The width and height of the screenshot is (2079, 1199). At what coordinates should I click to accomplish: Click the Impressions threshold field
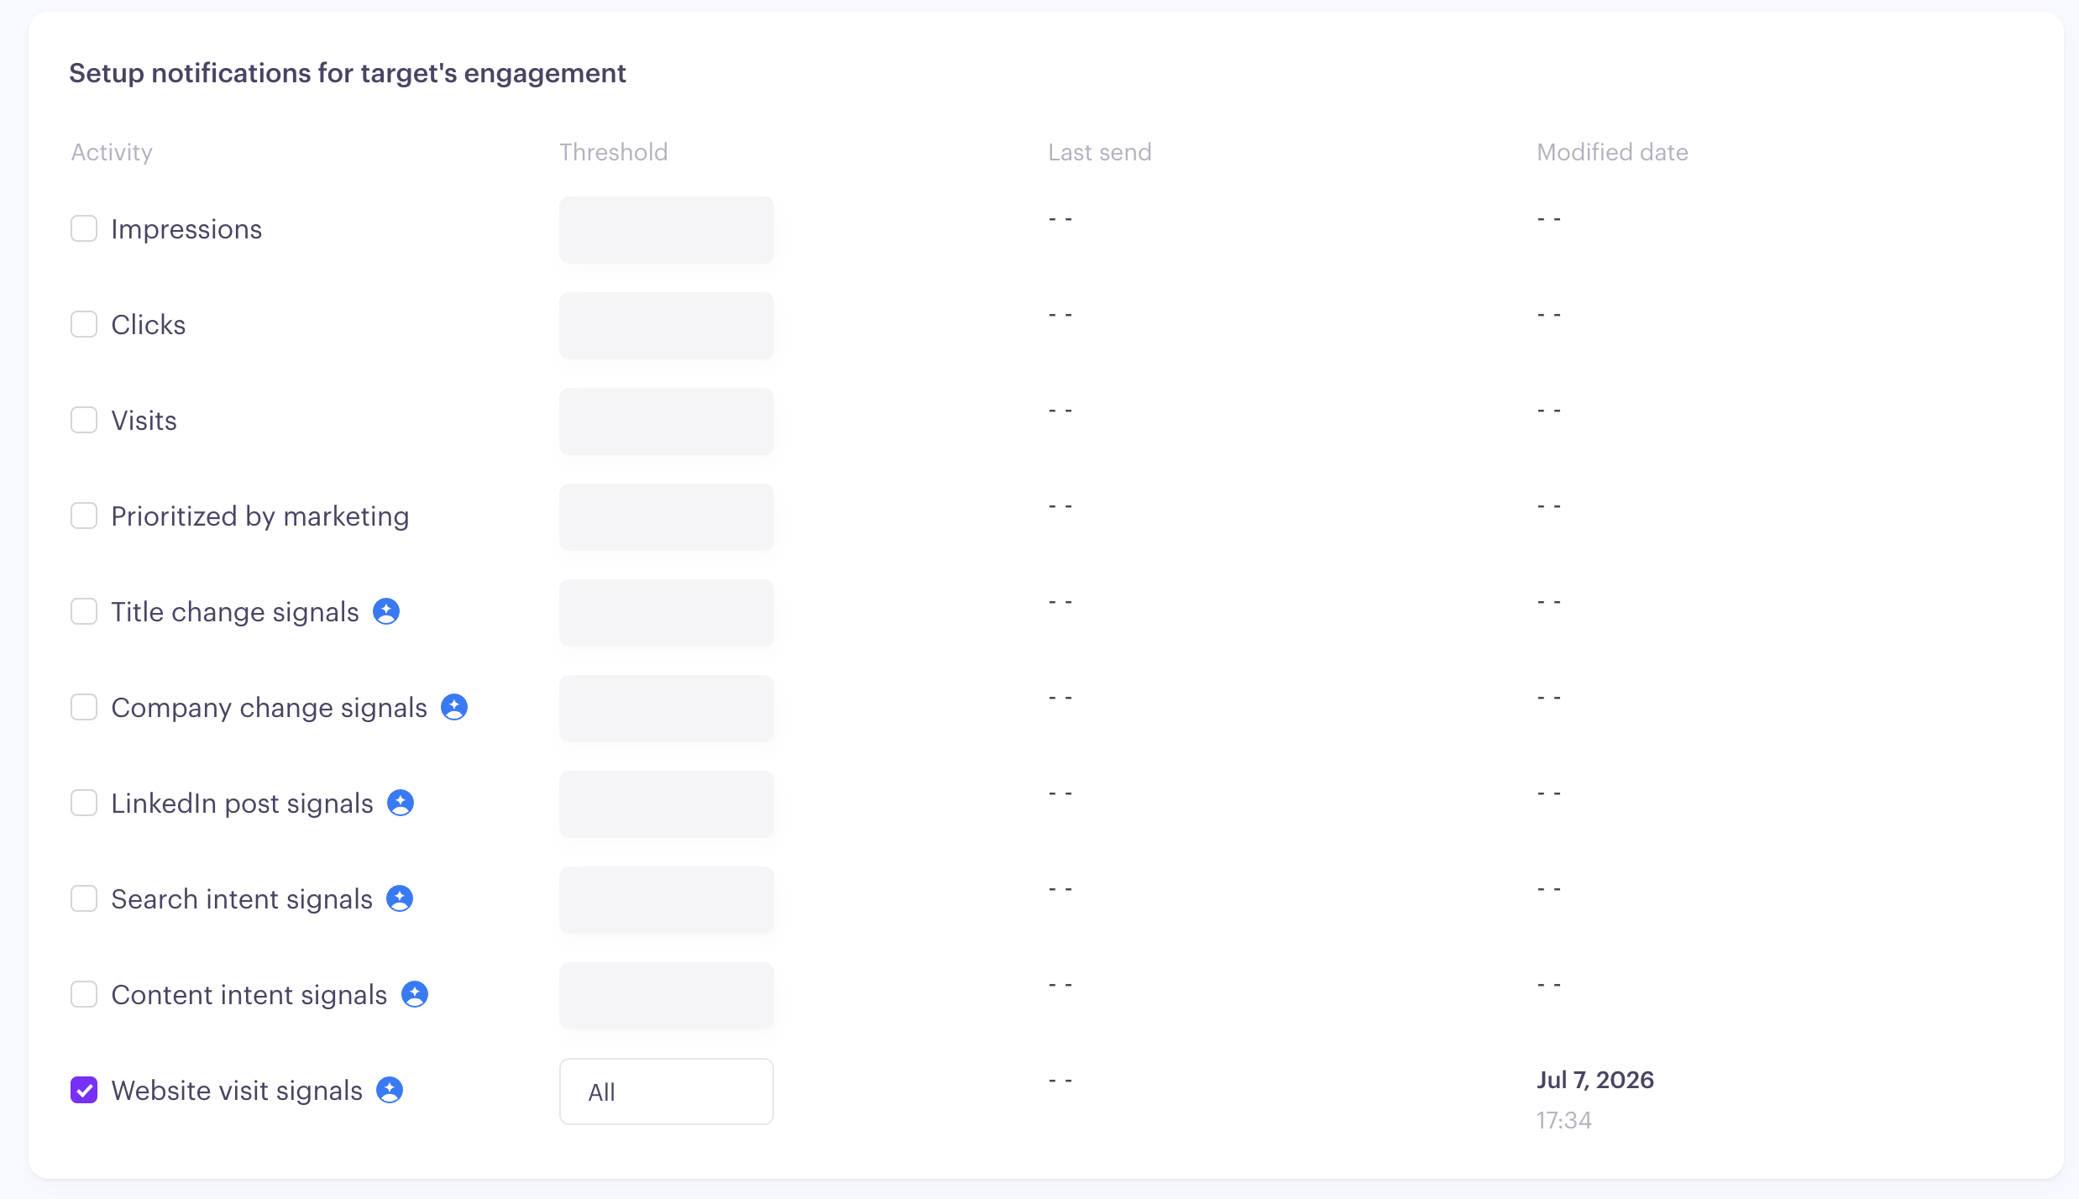[667, 230]
